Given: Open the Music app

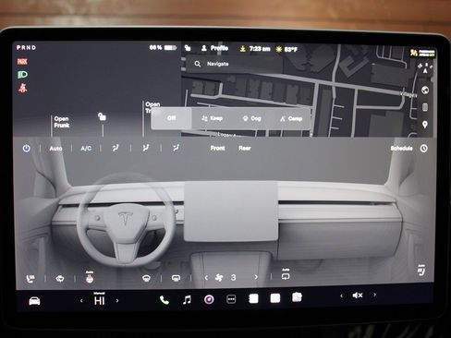Looking at the screenshot, I should pyautogui.click(x=187, y=299).
